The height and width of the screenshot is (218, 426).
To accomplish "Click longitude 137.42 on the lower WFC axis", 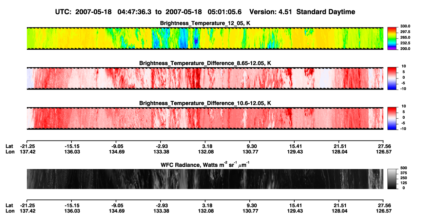I will [27, 211].
